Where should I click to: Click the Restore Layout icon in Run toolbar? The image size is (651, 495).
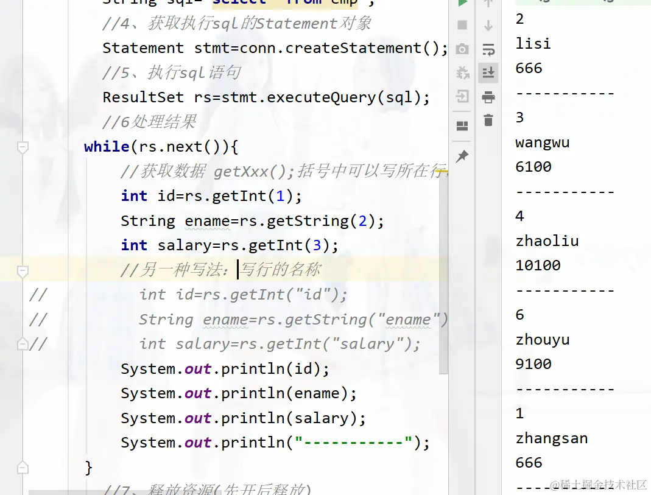pyautogui.click(x=462, y=125)
